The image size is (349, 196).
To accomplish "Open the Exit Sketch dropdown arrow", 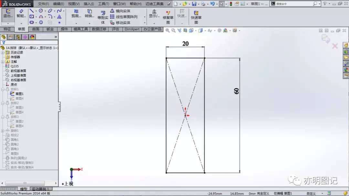I will pyautogui.click(x=8, y=23).
